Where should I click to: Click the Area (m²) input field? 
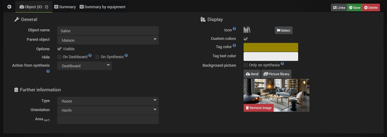tap(108, 119)
